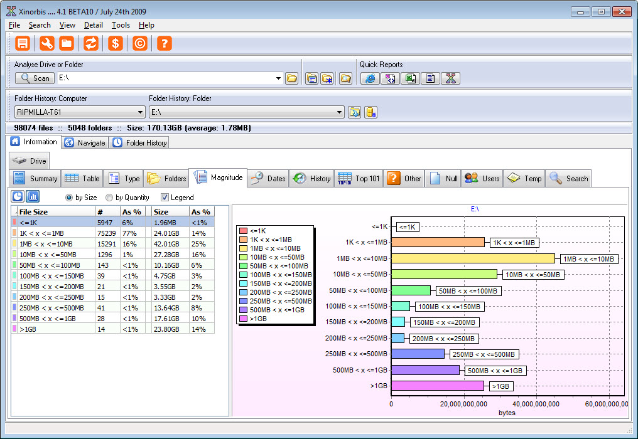The width and height of the screenshot is (638, 439).
Task: Switch to the Top 101 tab
Action: 360,178
